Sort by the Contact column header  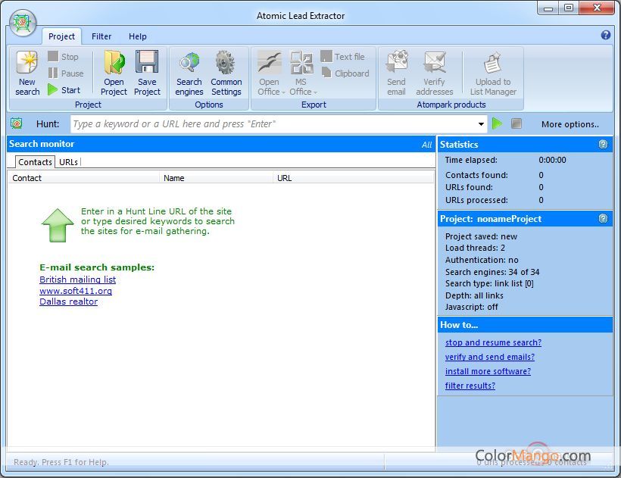pyautogui.click(x=83, y=178)
